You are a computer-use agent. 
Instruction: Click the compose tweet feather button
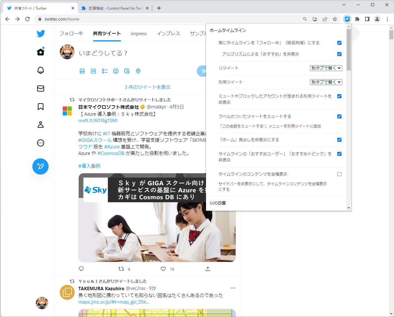point(40,166)
